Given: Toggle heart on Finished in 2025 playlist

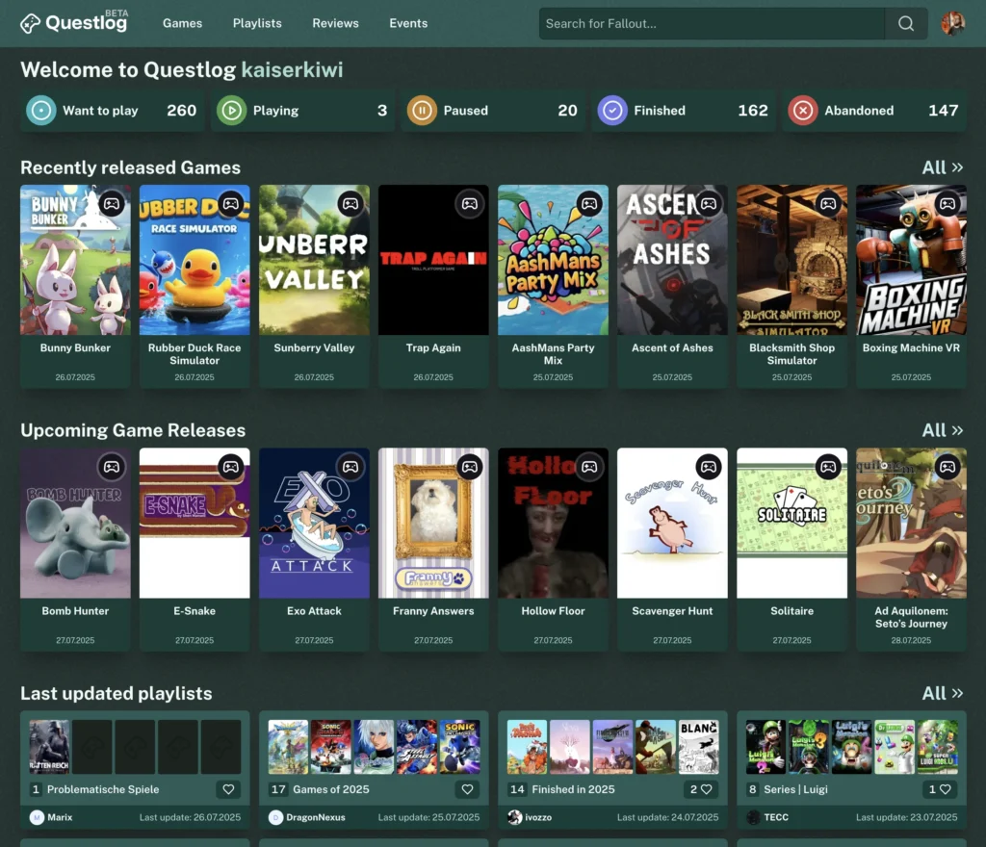Looking at the screenshot, I should tap(701, 789).
